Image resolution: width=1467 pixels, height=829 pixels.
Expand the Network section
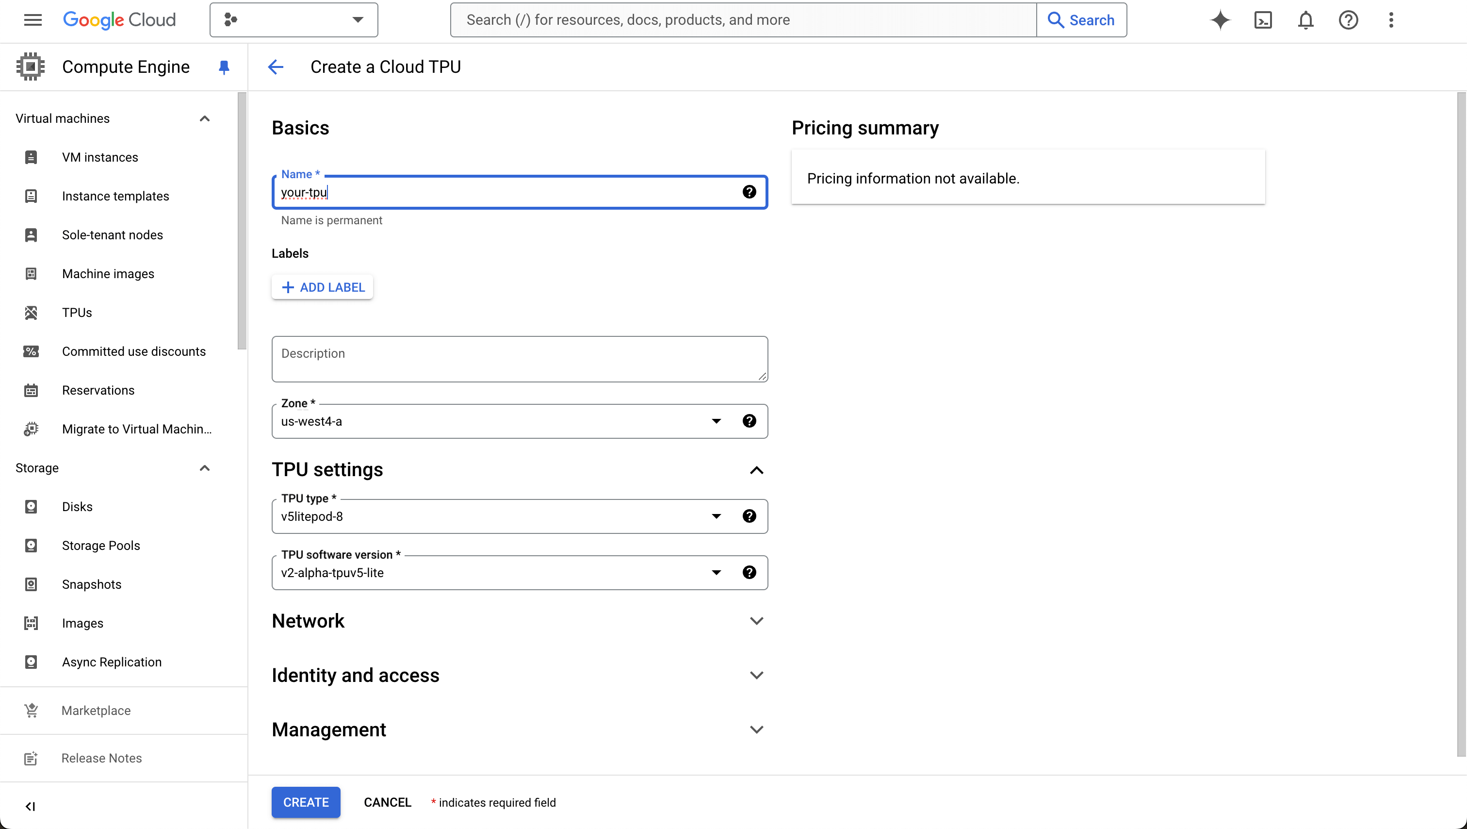pyautogui.click(x=757, y=620)
